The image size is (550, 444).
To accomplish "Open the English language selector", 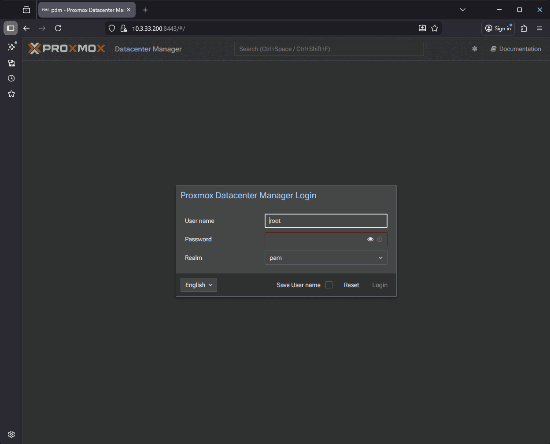I will [x=198, y=285].
